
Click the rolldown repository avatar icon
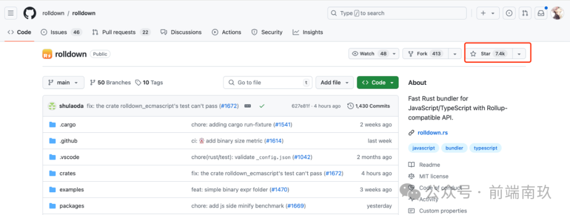[47, 54]
